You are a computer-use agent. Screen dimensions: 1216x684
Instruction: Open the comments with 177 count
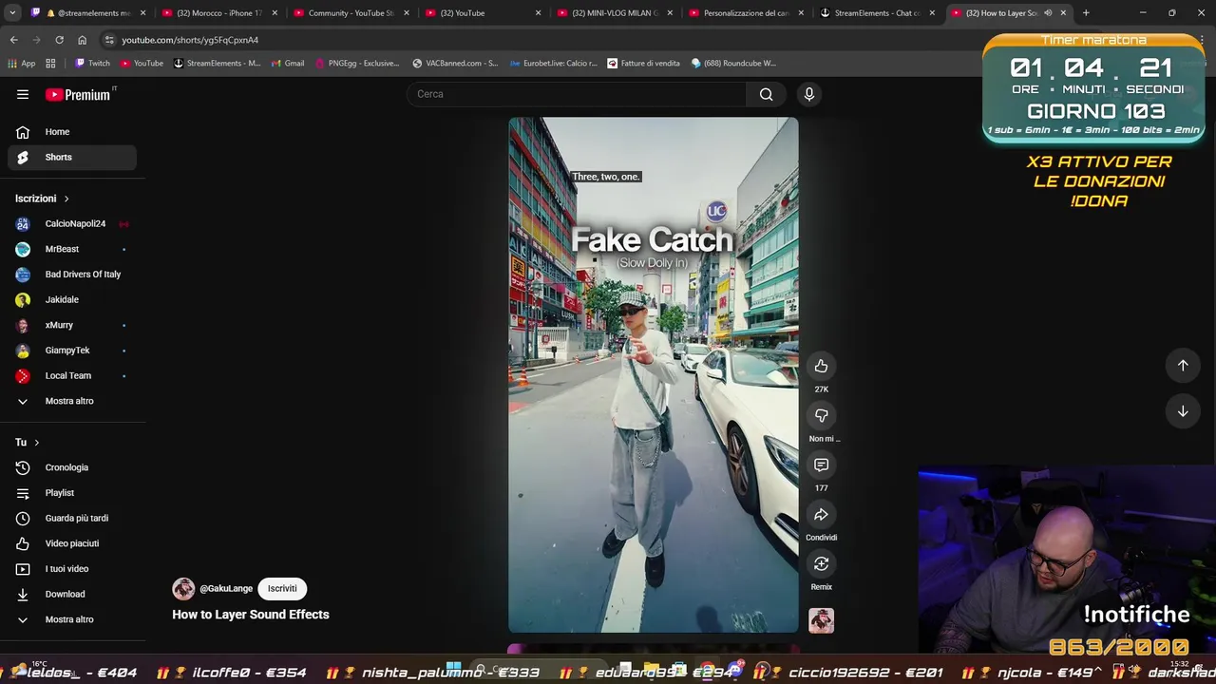(822, 465)
